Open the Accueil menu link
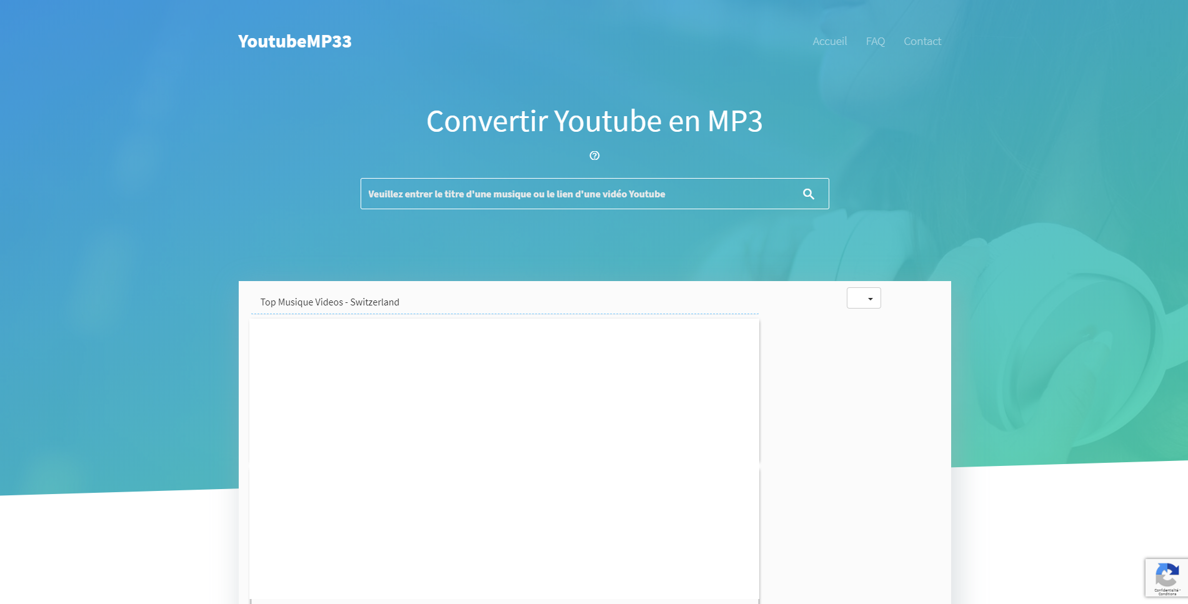Viewport: 1188px width, 604px height. coord(829,41)
